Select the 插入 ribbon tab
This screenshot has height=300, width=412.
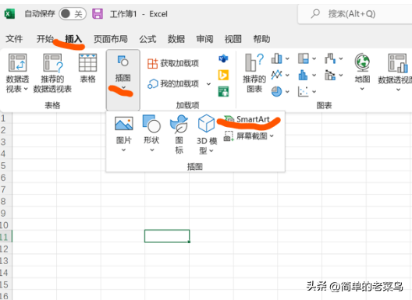click(x=73, y=39)
